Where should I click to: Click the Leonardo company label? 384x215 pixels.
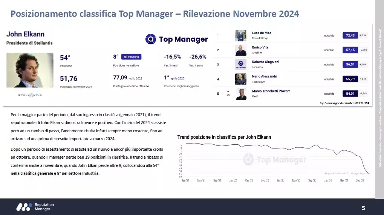coord(257,67)
